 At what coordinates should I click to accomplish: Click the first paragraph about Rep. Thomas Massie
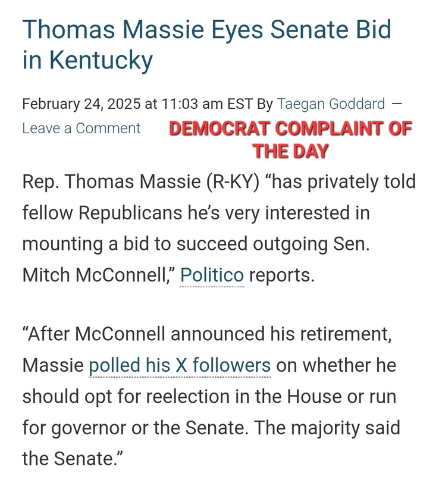(x=219, y=228)
